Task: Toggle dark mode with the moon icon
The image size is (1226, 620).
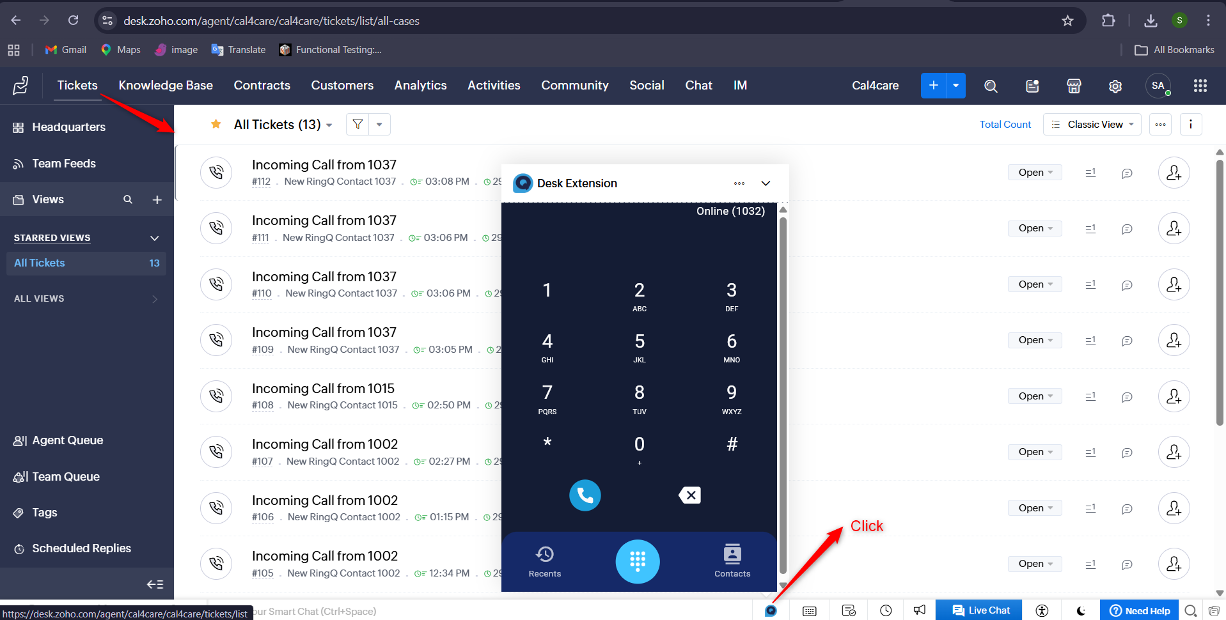Action: (x=1081, y=611)
